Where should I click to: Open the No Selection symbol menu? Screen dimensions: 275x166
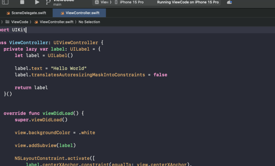[89, 22]
